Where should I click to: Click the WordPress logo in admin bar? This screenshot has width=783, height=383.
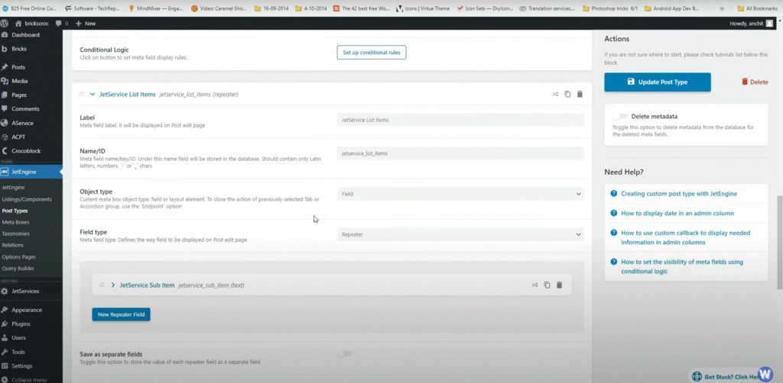(6, 24)
